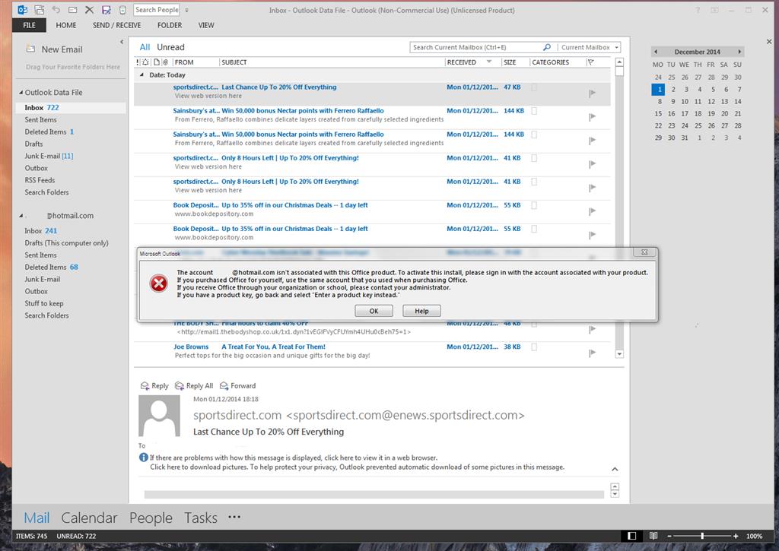The image size is (779, 551).
Task: Click the envelope icon in quick access toolbar
Action: [x=72, y=10]
